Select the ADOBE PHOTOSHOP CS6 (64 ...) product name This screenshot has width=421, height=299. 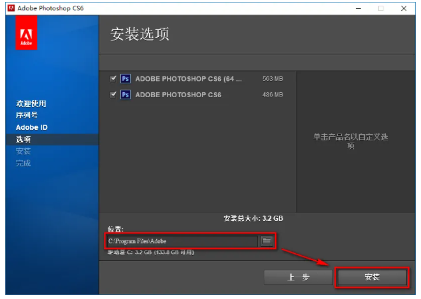(x=189, y=79)
